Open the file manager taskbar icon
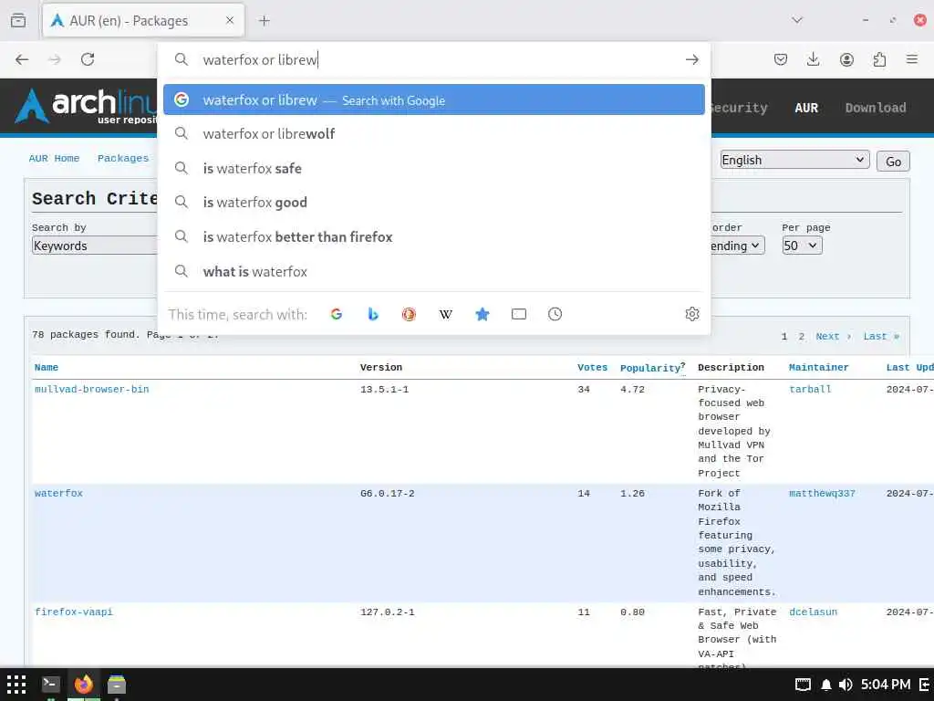The width and height of the screenshot is (934, 701). [x=117, y=685]
